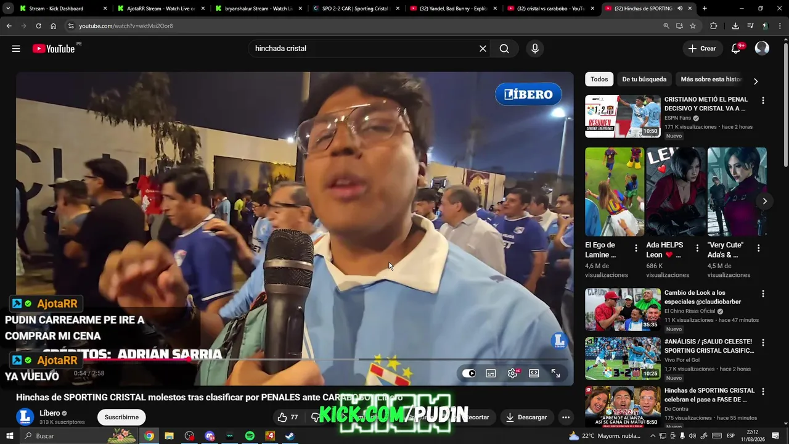
Task: Mute the Hinchas de SPORTING tab audio
Action: (x=680, y=9)
